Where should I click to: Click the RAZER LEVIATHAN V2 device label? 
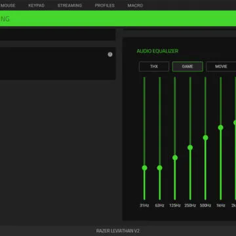coord(118,231)
